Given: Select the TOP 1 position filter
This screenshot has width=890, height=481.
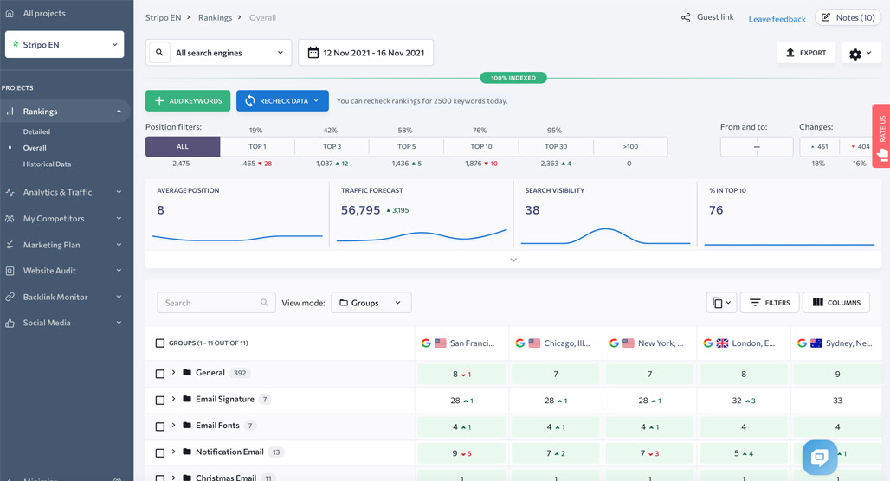Looking at the screenshot, I should [257, 146].
